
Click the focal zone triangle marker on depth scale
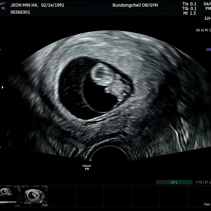tap(3, 87)
